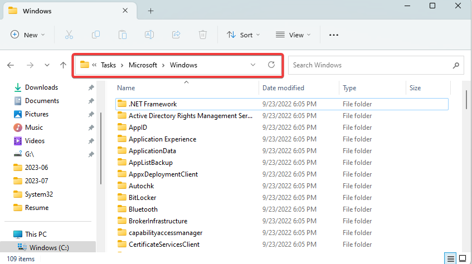
Task: Show hidden path segments double chevron
Action: click(x=94, y=65)
